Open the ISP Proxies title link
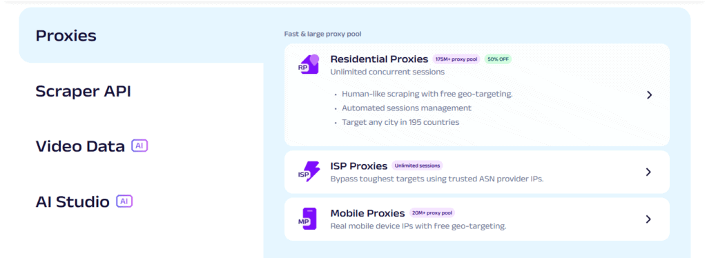The height and width of the screenshot is (258, 707). (x=359, y=166)
